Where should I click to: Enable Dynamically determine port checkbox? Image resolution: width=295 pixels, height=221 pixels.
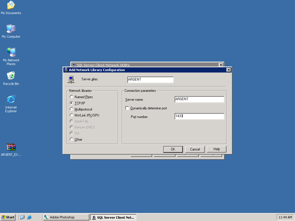(x=127, y=108)
